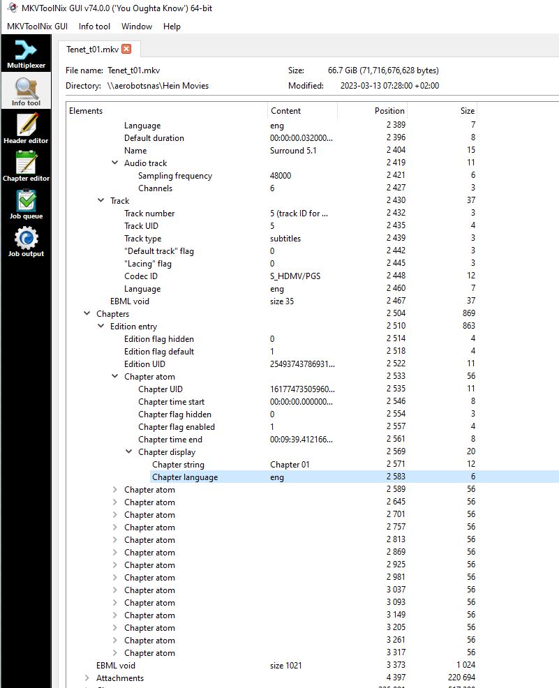Collapse the Chapter display node
The width and height of the screenshot is (559, 688).
(128, 451)
